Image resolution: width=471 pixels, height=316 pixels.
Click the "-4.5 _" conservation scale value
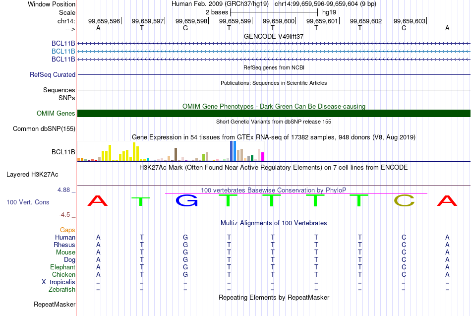point(67,215)
